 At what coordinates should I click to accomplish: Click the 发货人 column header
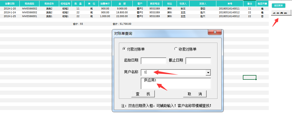click(x=203, y=4)
